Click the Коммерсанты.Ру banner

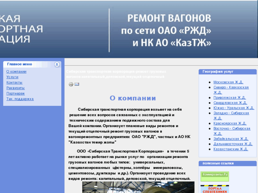pos(215,176)
